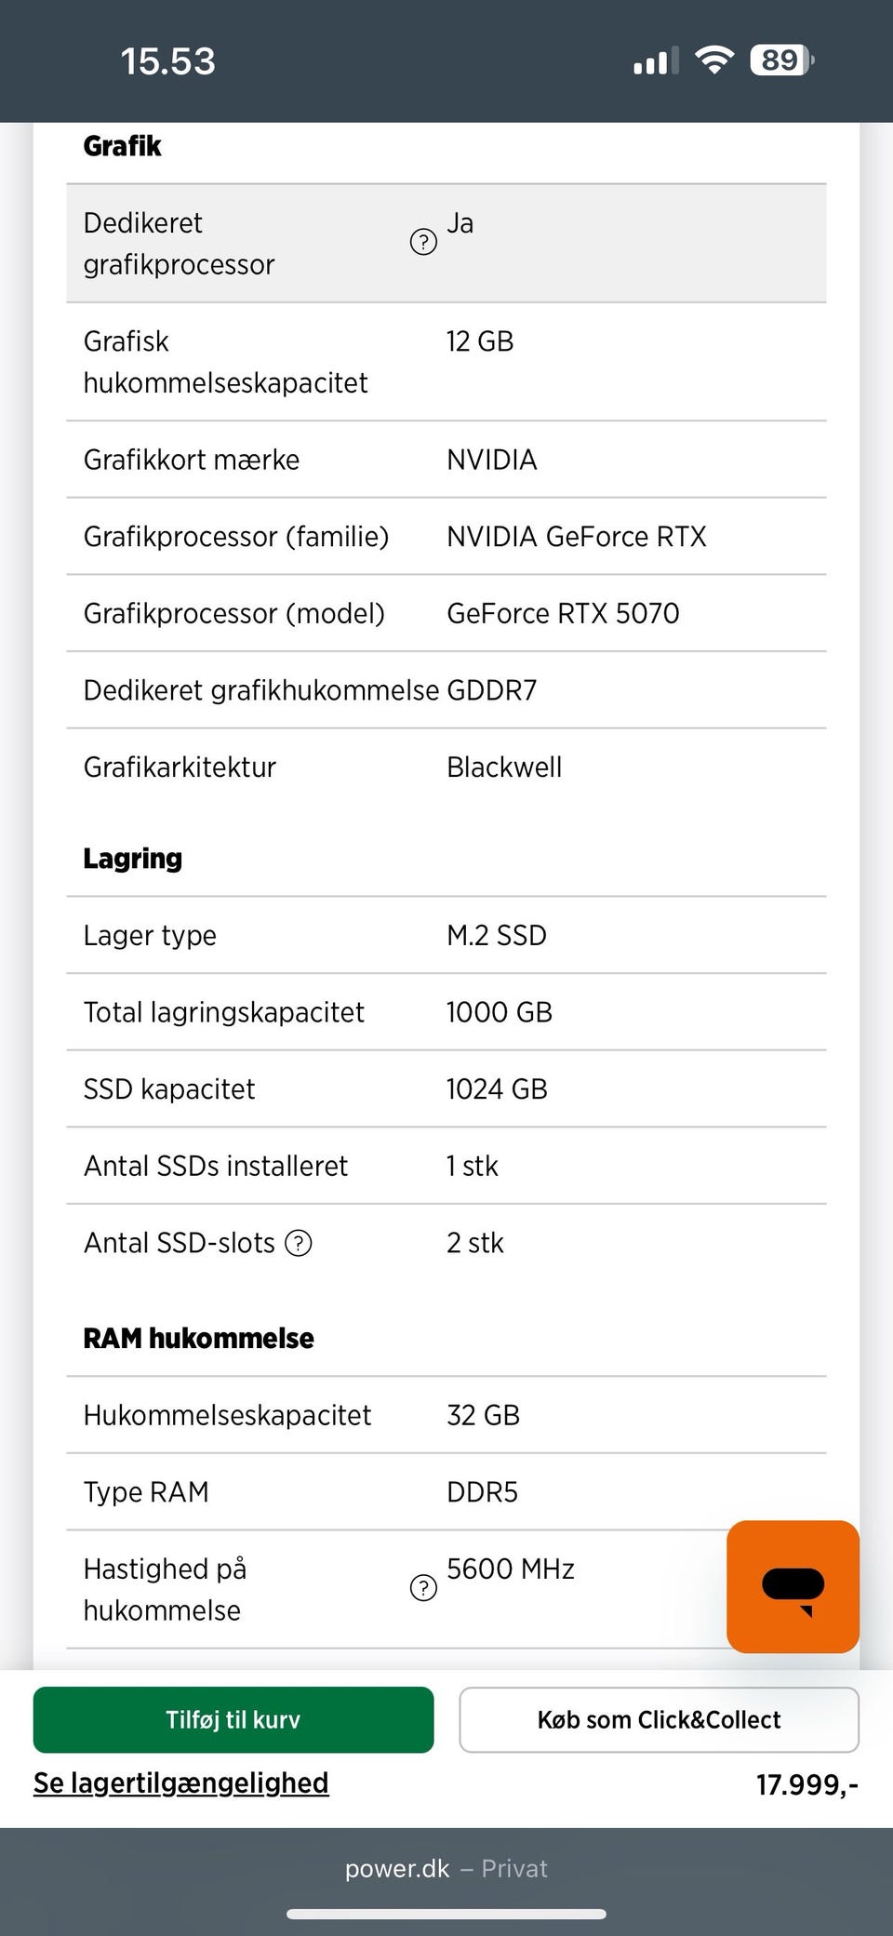Select the RAM hukommelse section heading
This screenshot has height=1936, width=893.
pyautogui.click(x=198, y=1339)
